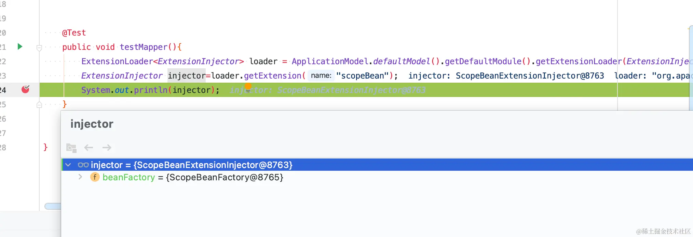
Task: Click the set value folder icon in popup
Action: pyautogui.click(x=71, y=148)
